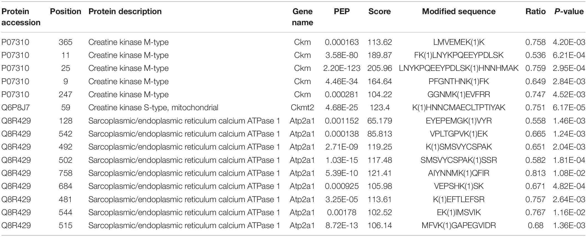Select the Gene name column header

[302, 17]
